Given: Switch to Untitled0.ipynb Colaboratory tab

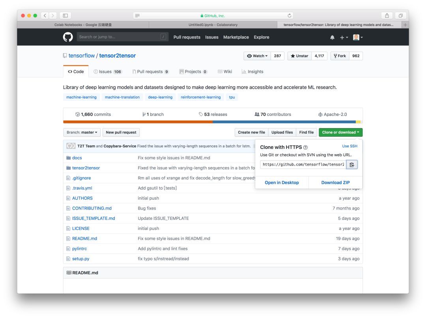Looking at the screenshot, I should coord(213,25).
